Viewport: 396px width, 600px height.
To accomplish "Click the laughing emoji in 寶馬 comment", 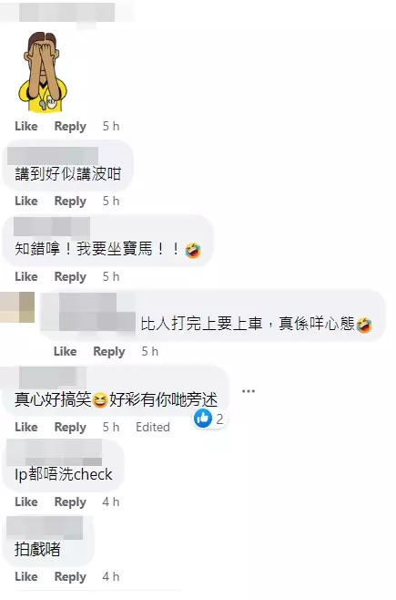I will pyautogui.click(x=193, y=250).
